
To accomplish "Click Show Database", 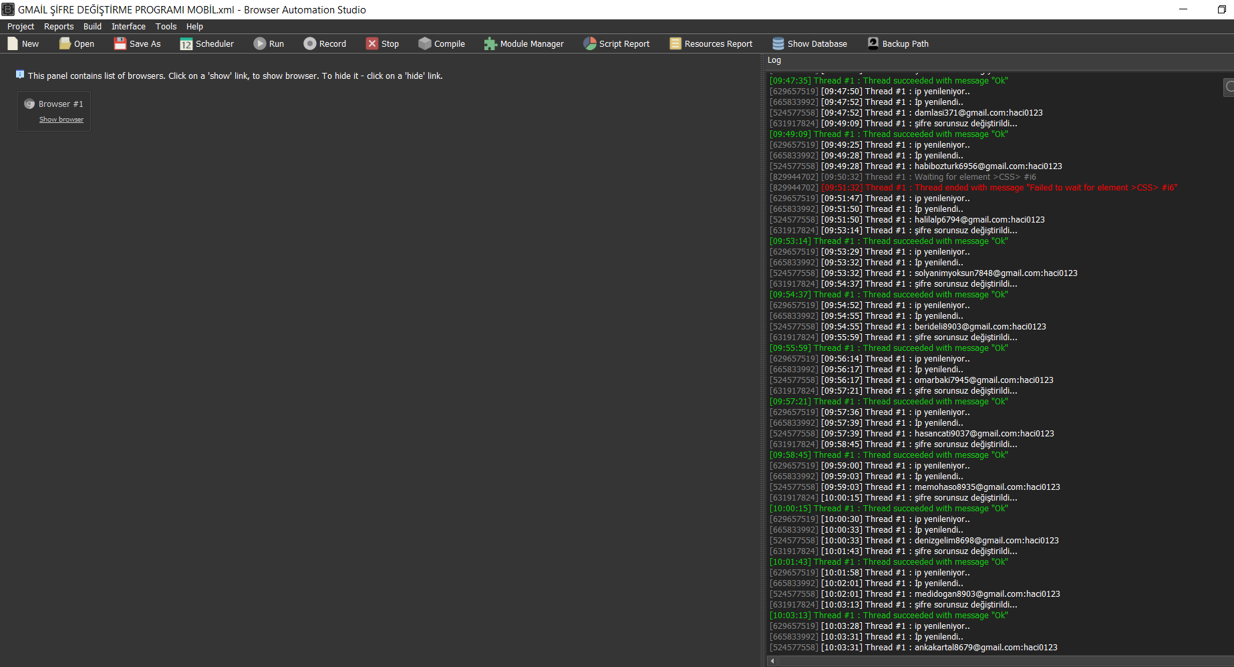I will [810, 43].
